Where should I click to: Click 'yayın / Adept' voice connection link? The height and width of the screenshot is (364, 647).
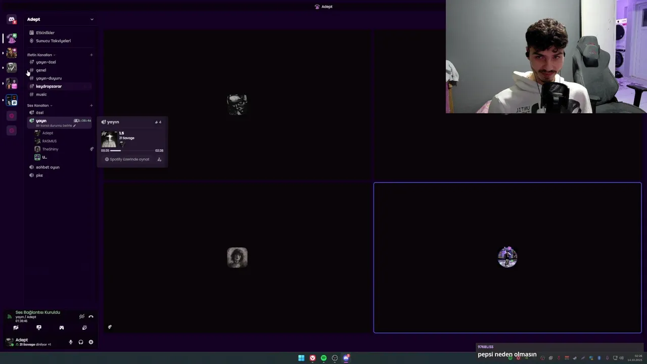(x=26, y=317)
